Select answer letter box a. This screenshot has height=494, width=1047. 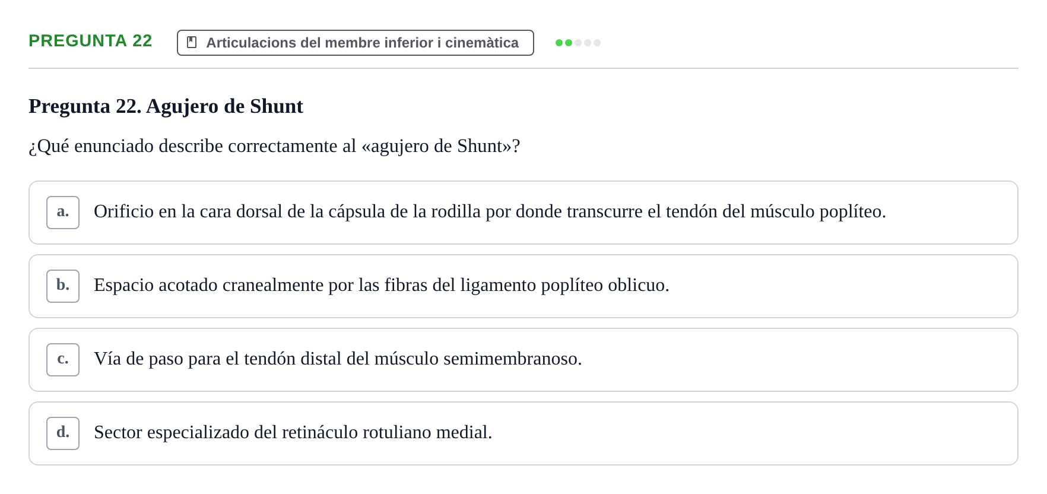(63, 213)
